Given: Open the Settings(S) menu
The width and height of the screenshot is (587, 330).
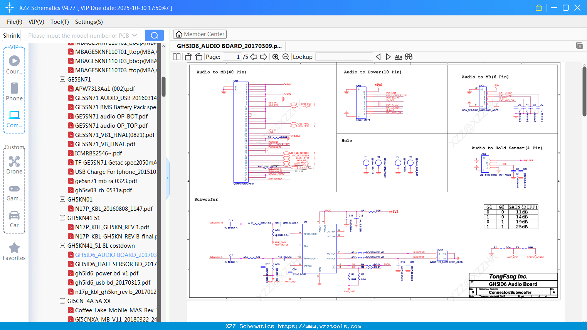Looking at the screenshot, I should (89, 22).
